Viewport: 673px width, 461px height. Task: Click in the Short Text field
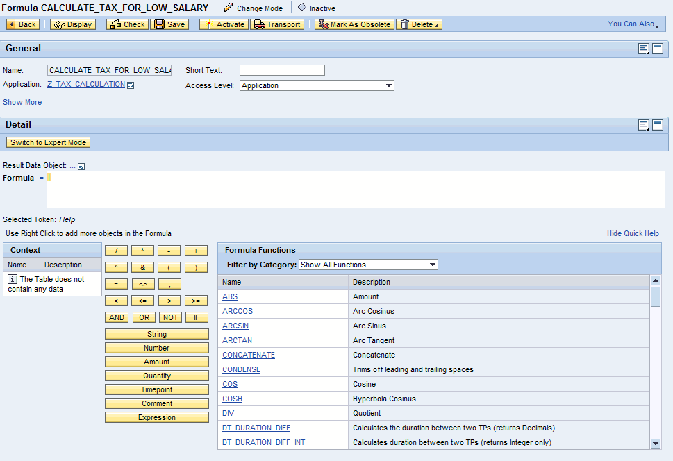(282, 70)
